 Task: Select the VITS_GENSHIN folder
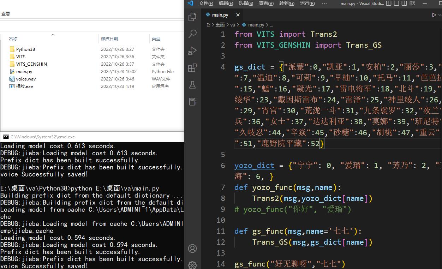point(31,64)
